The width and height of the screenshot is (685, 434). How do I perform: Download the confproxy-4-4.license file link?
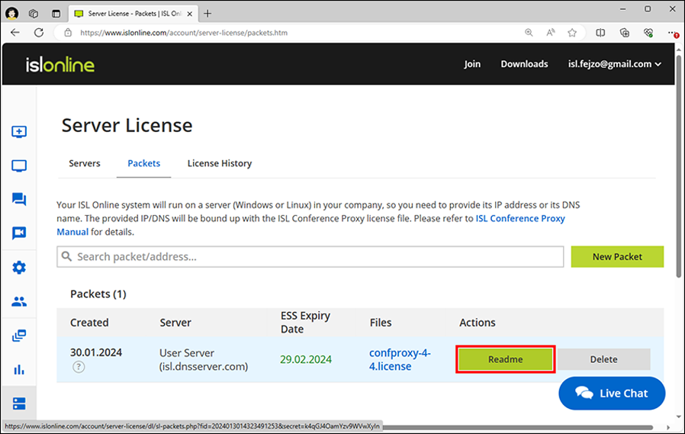(x=400, y=359)
